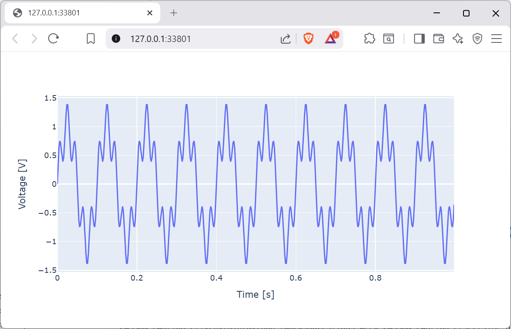Reload the current page
The height and width of the screenshot is (329, 511).
coord(53,39)
